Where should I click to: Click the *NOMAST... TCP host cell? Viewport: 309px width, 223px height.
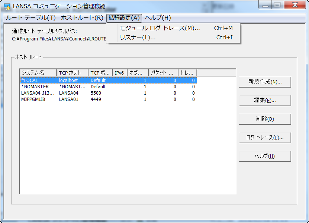pos(72,87)
